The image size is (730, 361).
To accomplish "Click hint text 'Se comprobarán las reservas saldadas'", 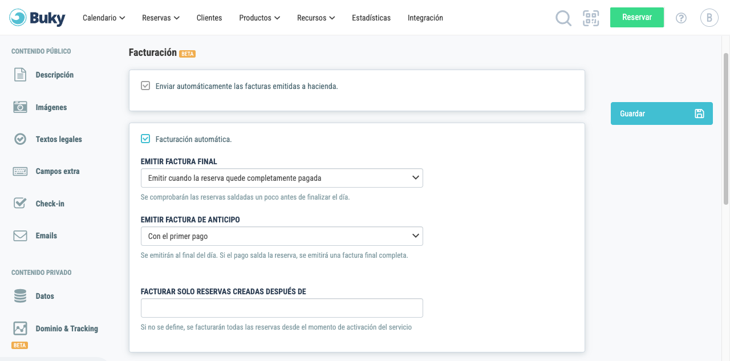I will click(245, 197).
